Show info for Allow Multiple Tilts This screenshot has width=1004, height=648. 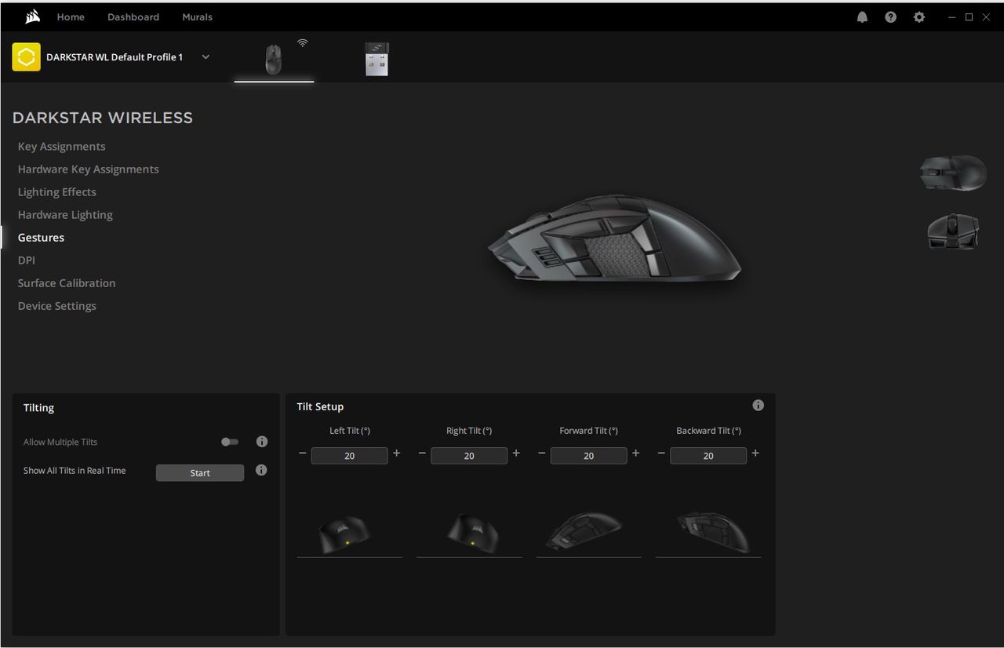pos(262,442)
